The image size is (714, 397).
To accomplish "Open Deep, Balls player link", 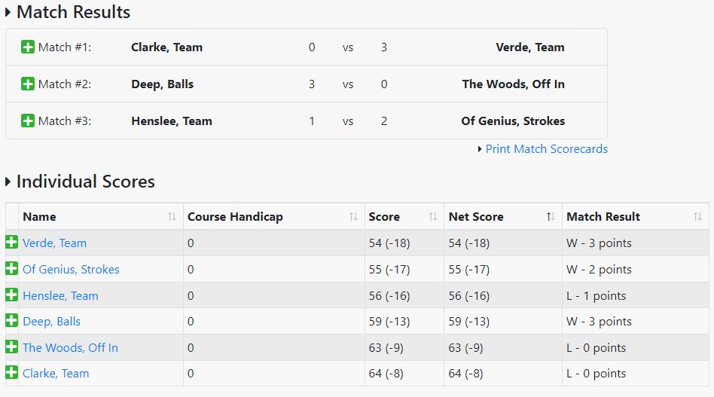I will click(51, 322).
